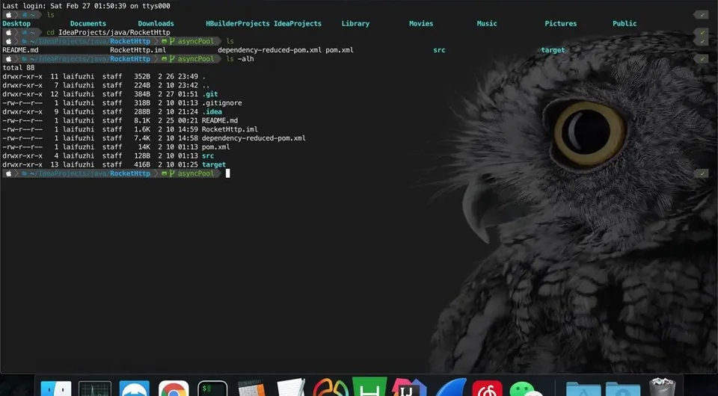Viewport: 718px width, 396px height.
Task: Click 'target' in the 416B row
Action: pyautogui.click(x=213, y=164)
